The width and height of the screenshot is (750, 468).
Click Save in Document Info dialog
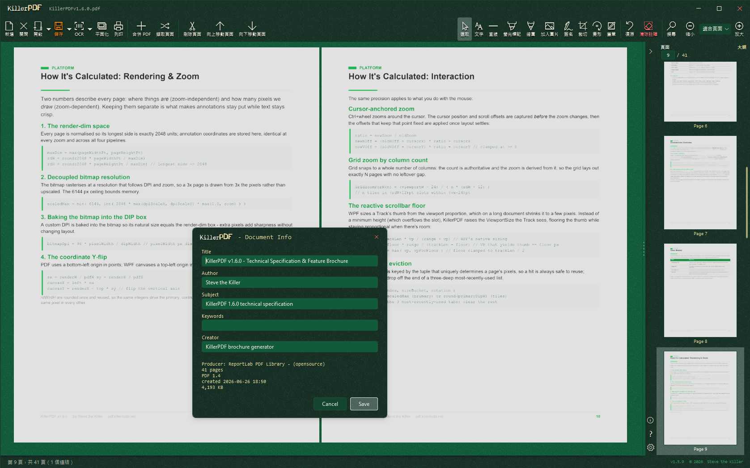[x=364, y=404]
